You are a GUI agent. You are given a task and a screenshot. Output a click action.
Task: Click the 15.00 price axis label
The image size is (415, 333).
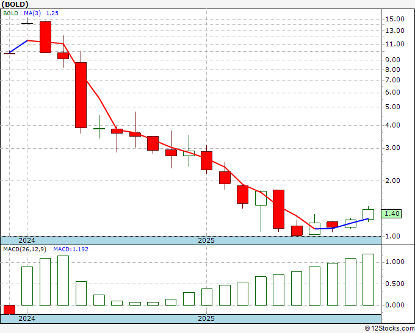tap(395, 19)
